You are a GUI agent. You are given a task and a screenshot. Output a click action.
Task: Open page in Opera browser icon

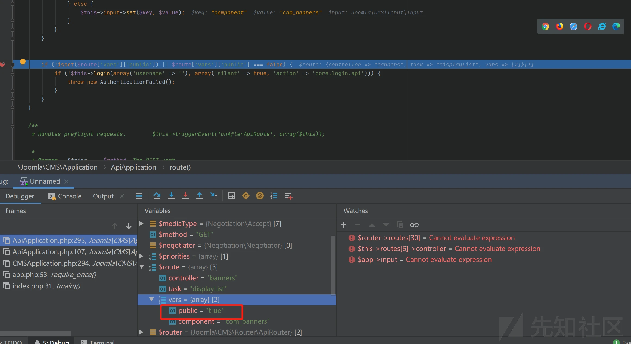pyautogui.click(x=588, y=26)
